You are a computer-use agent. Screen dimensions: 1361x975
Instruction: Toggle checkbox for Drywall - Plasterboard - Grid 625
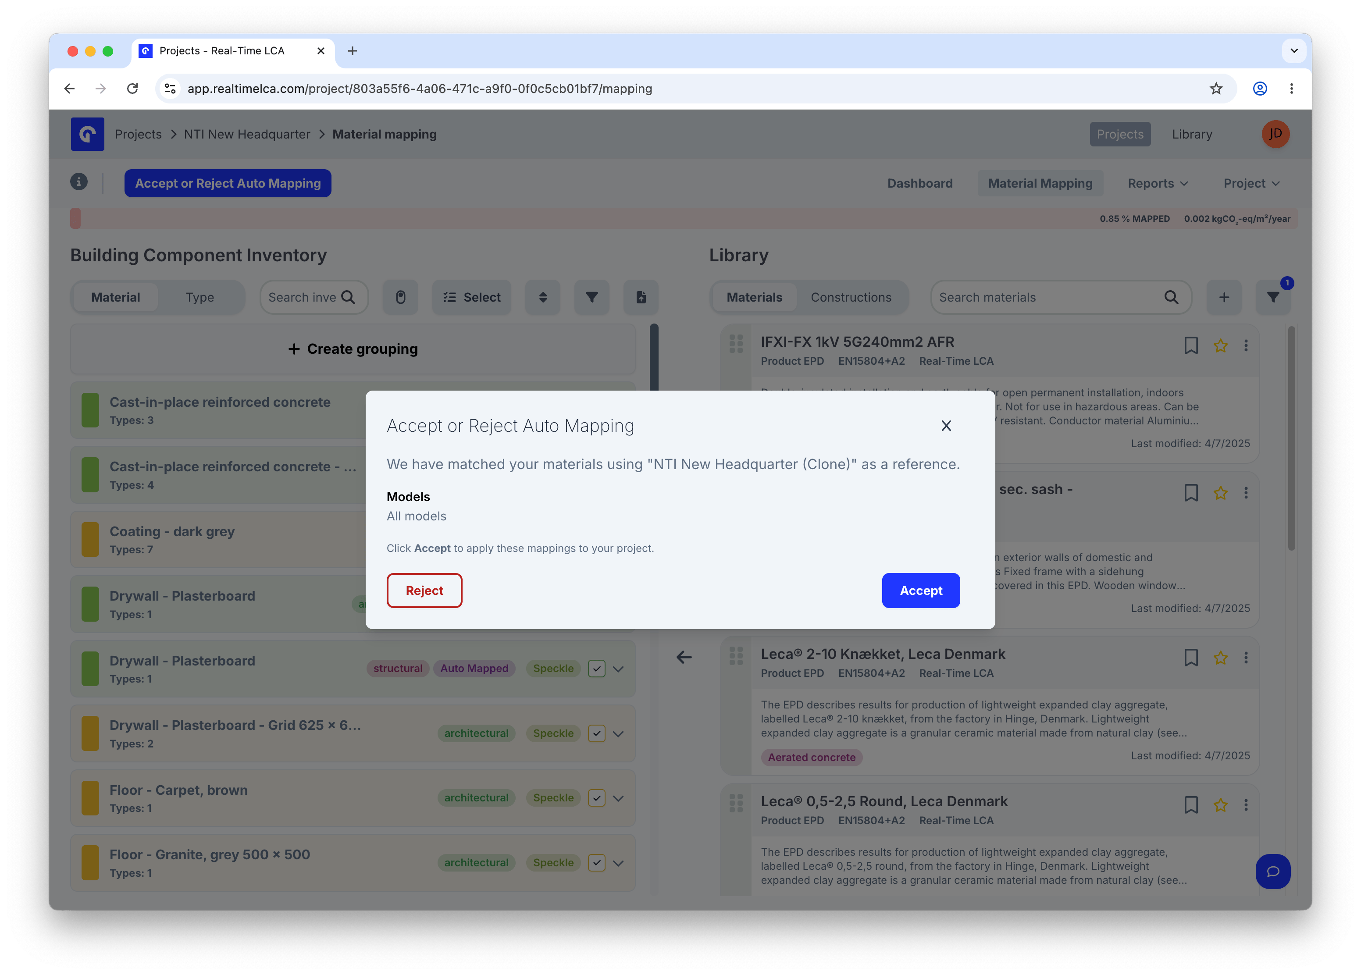pos(596,733)
